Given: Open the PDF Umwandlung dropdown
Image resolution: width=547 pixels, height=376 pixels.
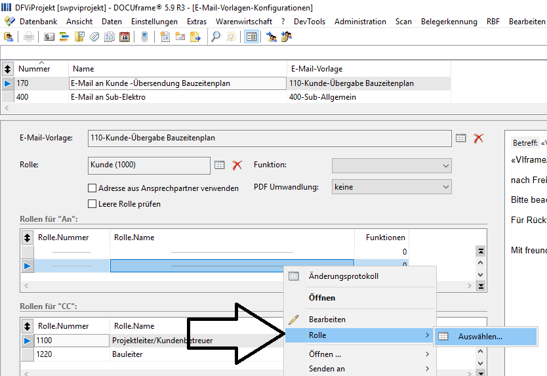Looking at the screenshot, I should 392,187.
